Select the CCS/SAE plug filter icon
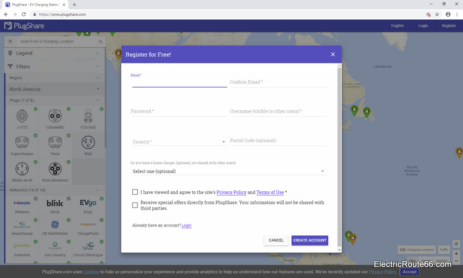 click(88, 116)
